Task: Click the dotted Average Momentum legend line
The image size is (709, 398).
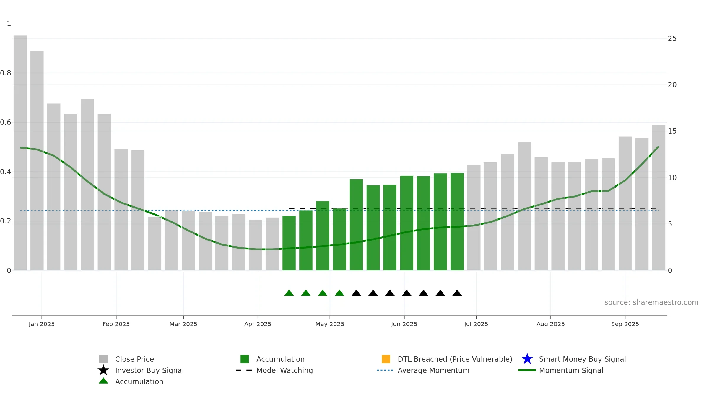Action: pos(385,370)
